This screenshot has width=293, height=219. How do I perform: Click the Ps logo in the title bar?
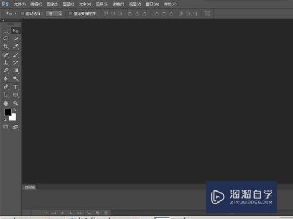click(x=5, y=4)
